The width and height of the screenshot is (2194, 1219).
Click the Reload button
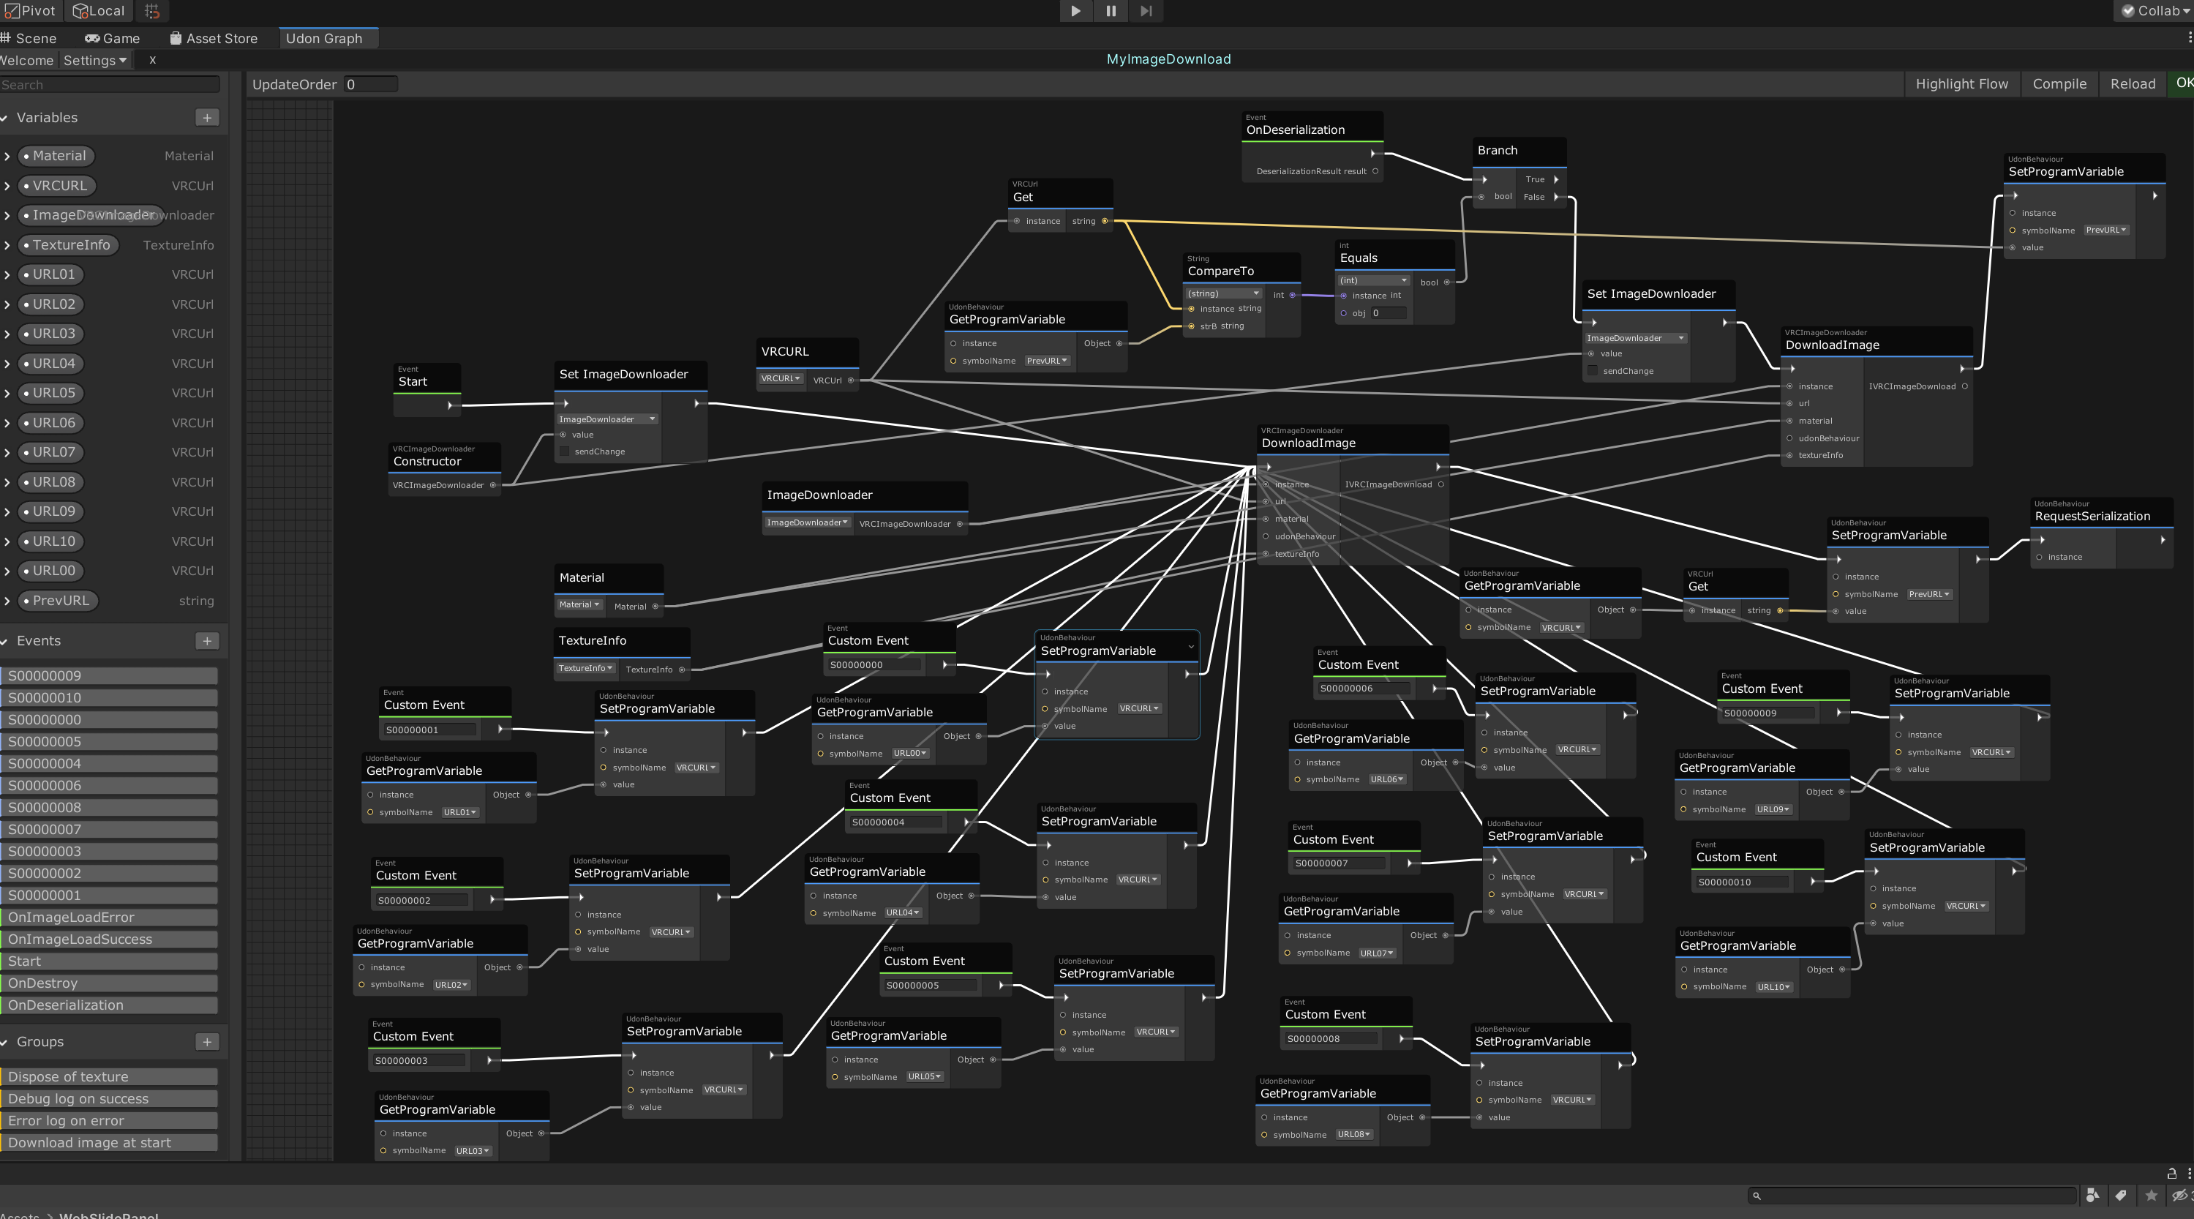(x=2132, y=83)
